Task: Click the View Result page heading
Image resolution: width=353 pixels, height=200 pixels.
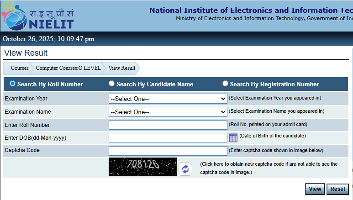Action: (26, 53)
